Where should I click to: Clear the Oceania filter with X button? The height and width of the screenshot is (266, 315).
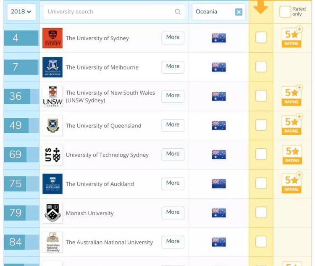239,12
